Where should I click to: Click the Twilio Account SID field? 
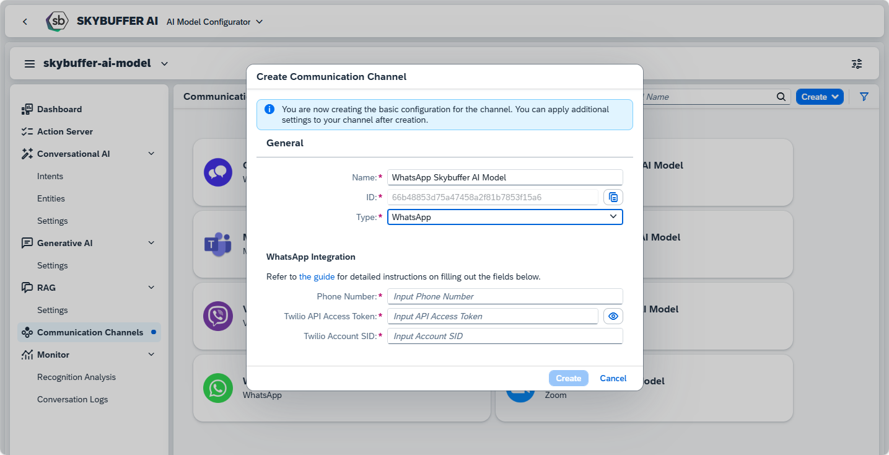[505, 336]
